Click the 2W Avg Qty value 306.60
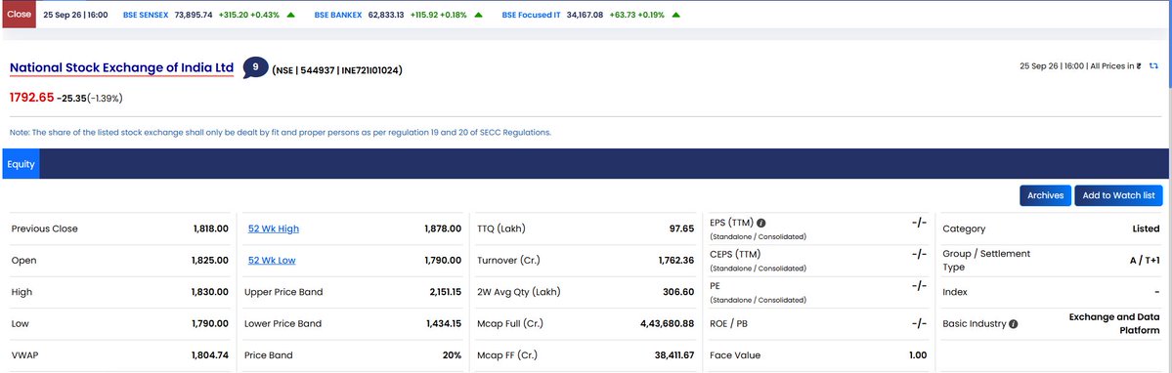The height and width of the screenshot is (373, 1172). pyautogui.click(x=678, y=292)
